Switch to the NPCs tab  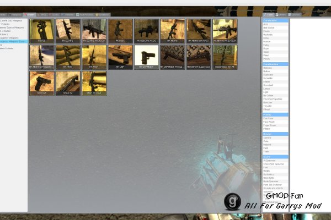pyautogui.click(x=42, y=15)
